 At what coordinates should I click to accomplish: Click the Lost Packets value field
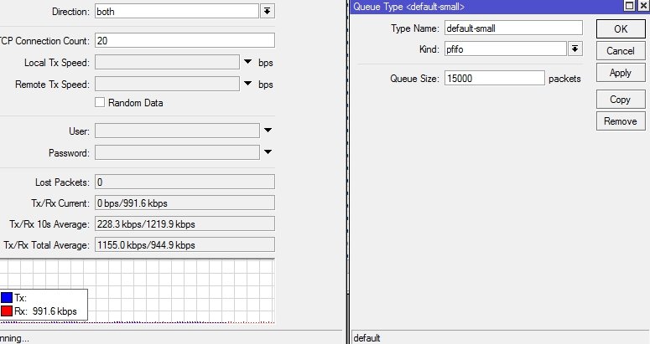(185, 182)
